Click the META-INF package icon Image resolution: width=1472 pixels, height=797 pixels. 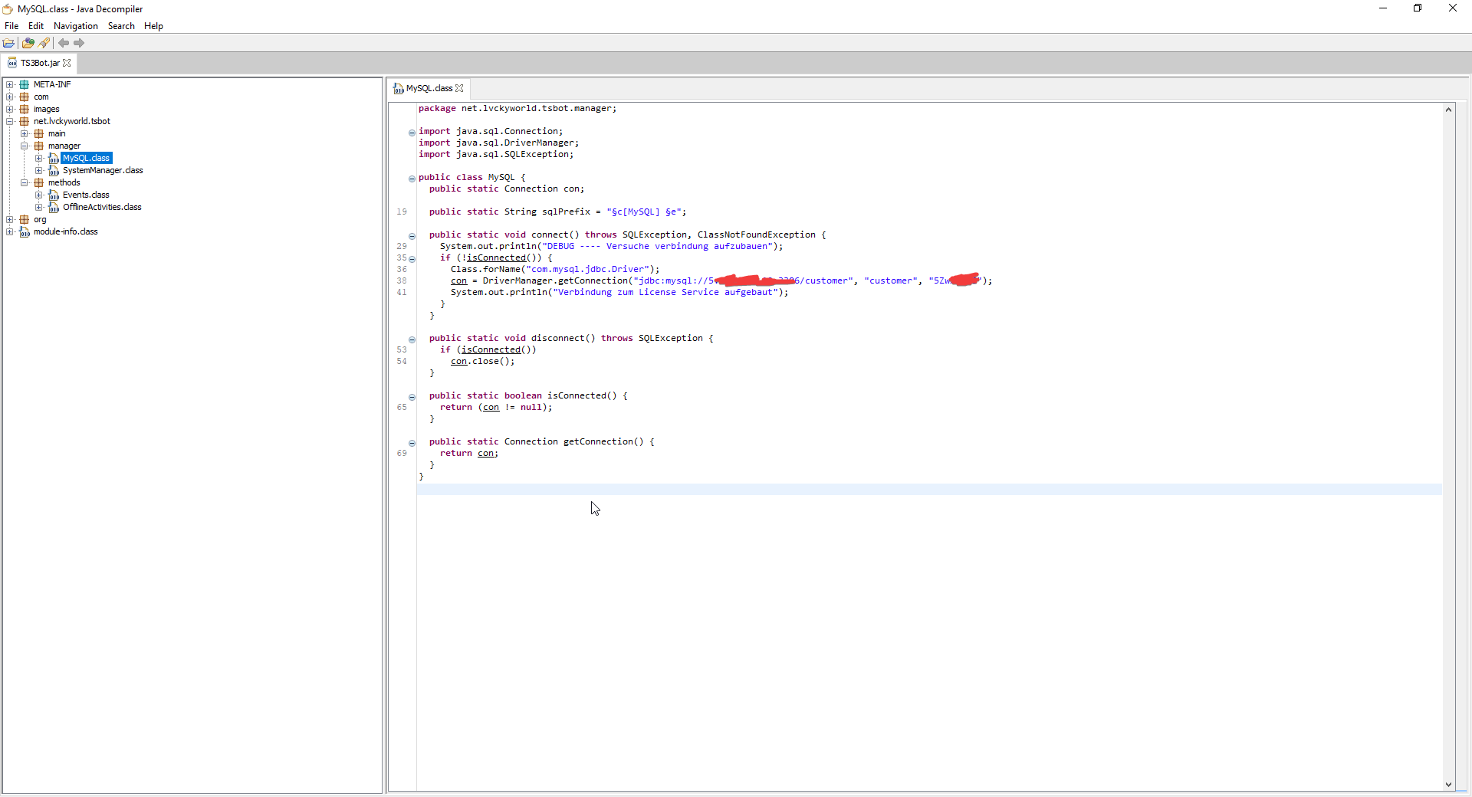[25, 85]
